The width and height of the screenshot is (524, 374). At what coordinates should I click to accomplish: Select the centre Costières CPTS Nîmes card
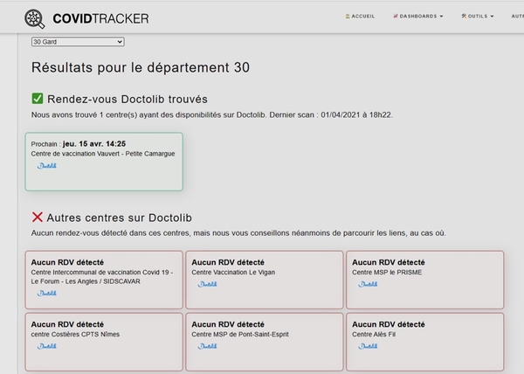tap(104, 342)
